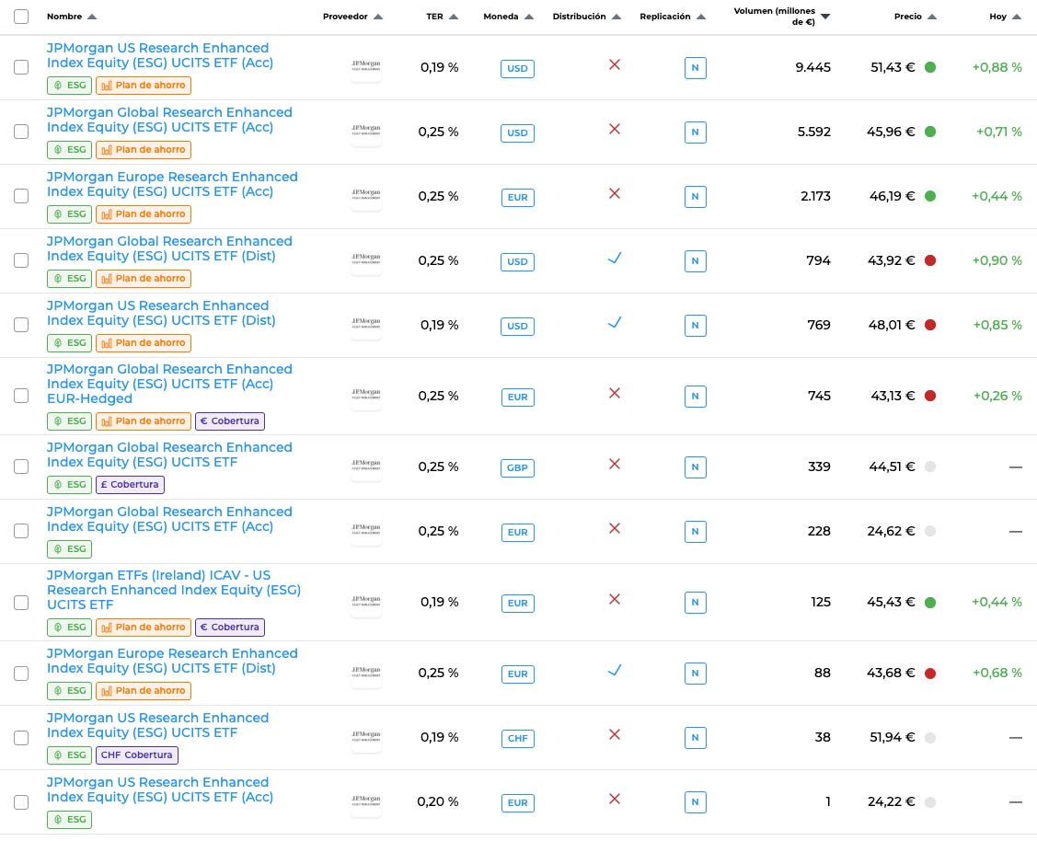Image resolution: width=1037 pixels, height=841 pixels.
Task: Check the box of the GBP Cobertura row
Action: (x=21, y=467)
